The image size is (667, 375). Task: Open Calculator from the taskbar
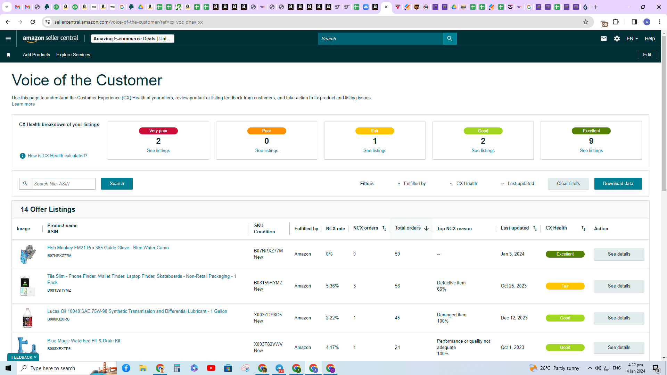177,368
